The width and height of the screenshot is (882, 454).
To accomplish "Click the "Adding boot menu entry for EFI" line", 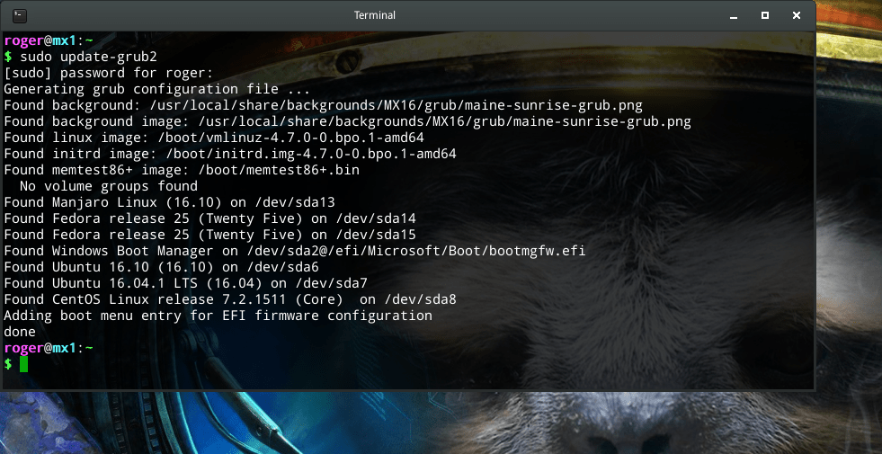I will pos(218,316).
